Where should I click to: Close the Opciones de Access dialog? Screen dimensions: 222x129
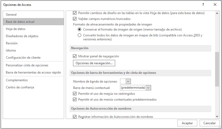(215, 5)
